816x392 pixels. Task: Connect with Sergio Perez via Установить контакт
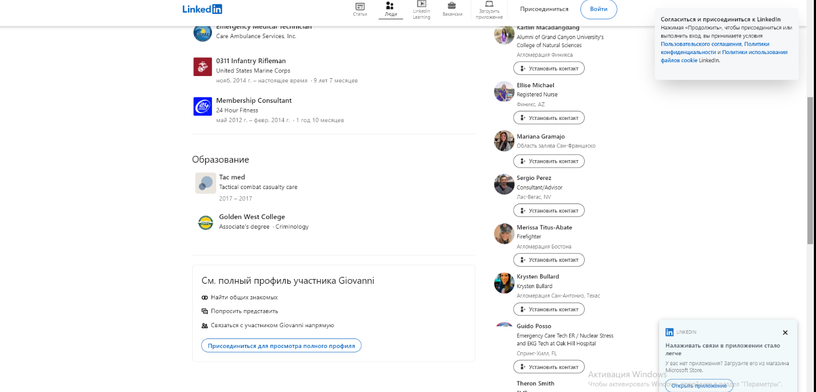pos(549,210)
